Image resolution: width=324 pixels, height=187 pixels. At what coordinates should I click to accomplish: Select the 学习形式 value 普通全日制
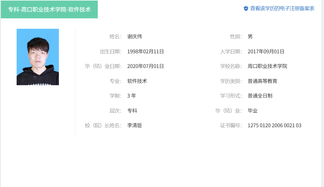pos(260,96)
